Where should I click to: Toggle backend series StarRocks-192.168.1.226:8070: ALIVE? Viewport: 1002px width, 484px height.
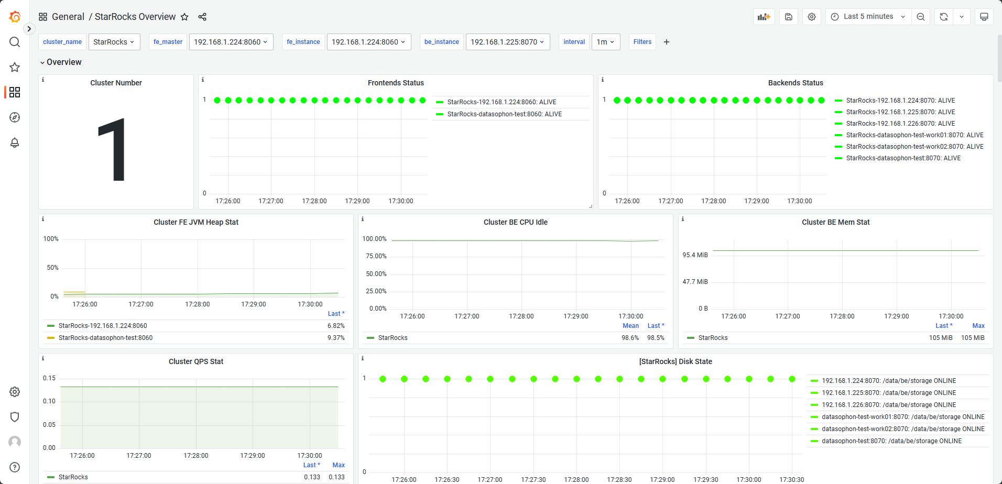pyautogui.click(x=900, y=124)
